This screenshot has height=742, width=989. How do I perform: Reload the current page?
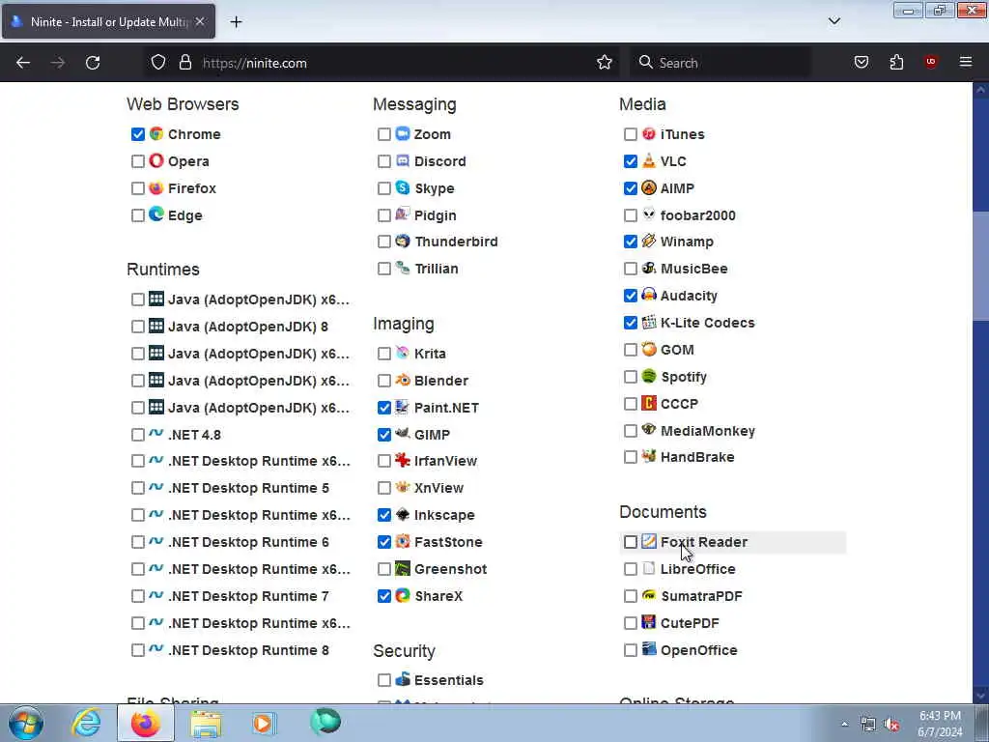tap(93, 62)
